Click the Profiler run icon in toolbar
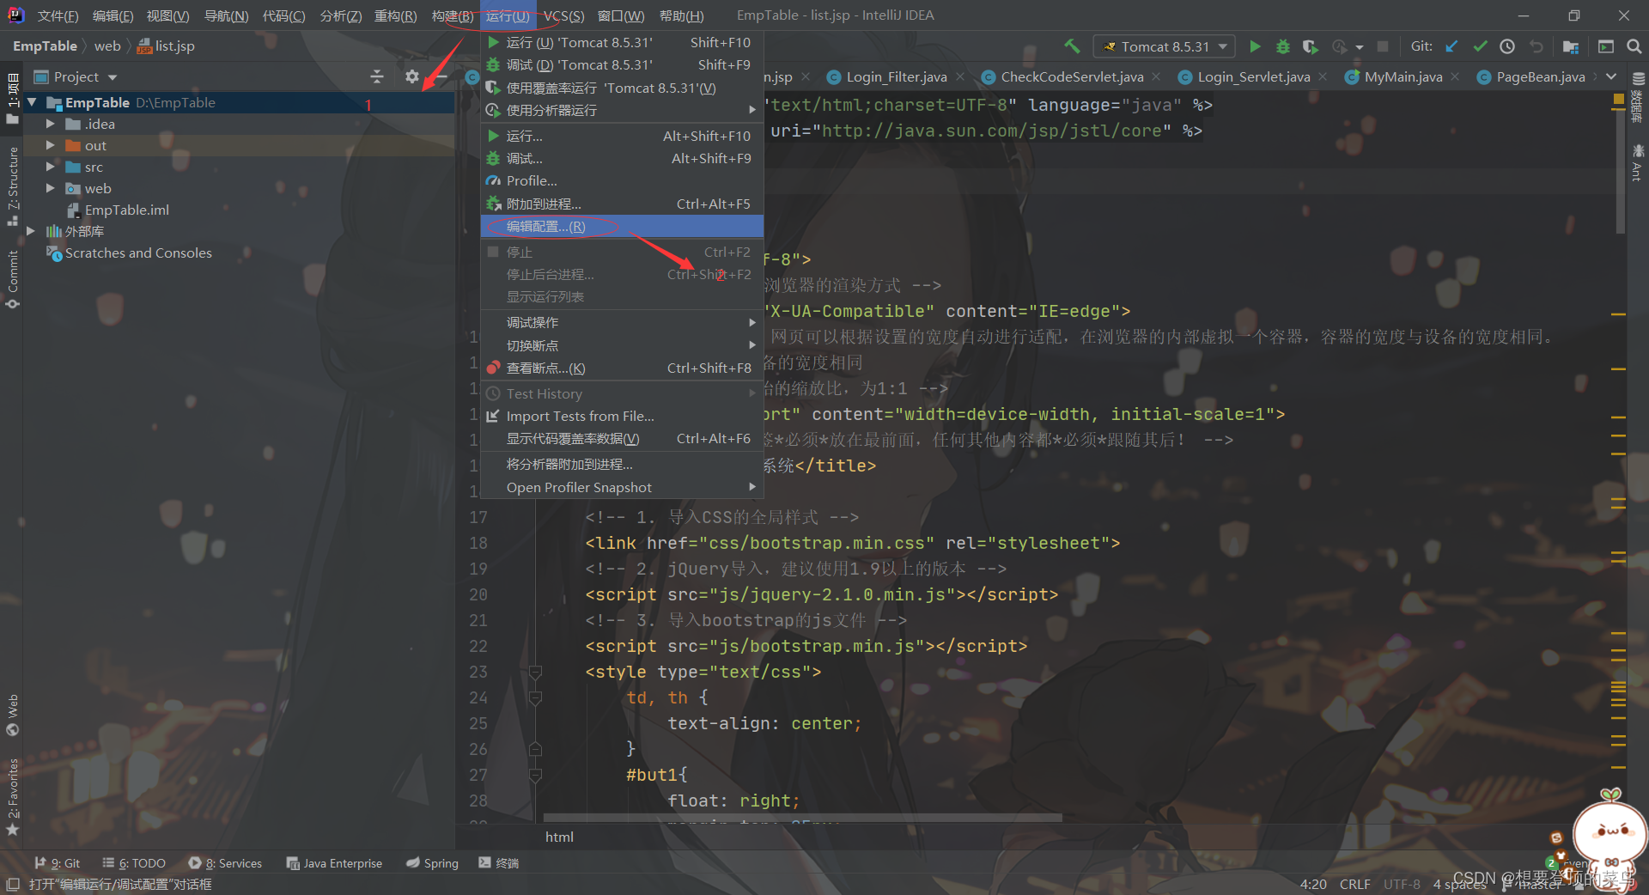The height and width of the screenshot is (895, 1649). tap(1339, 46)
